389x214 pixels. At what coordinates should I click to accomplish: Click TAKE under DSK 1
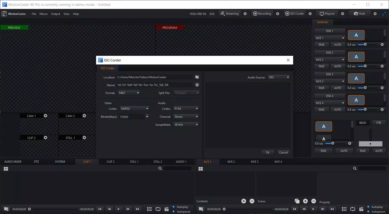click(x=322, y=45)
